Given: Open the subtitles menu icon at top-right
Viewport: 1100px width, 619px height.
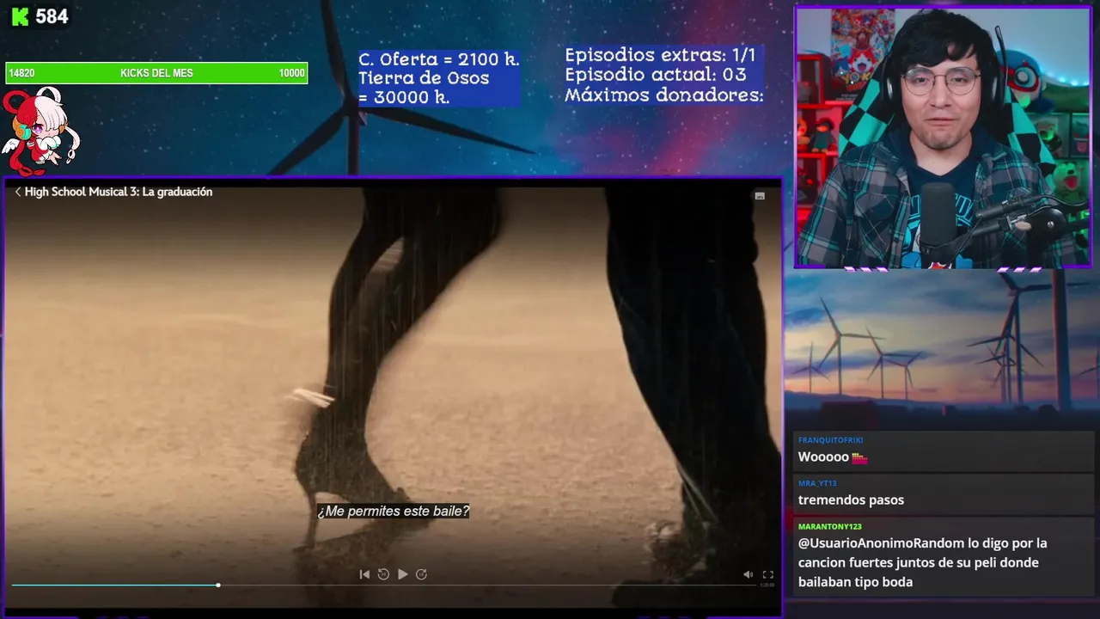Looking at the screenshot, I should (x=760, y=196).
